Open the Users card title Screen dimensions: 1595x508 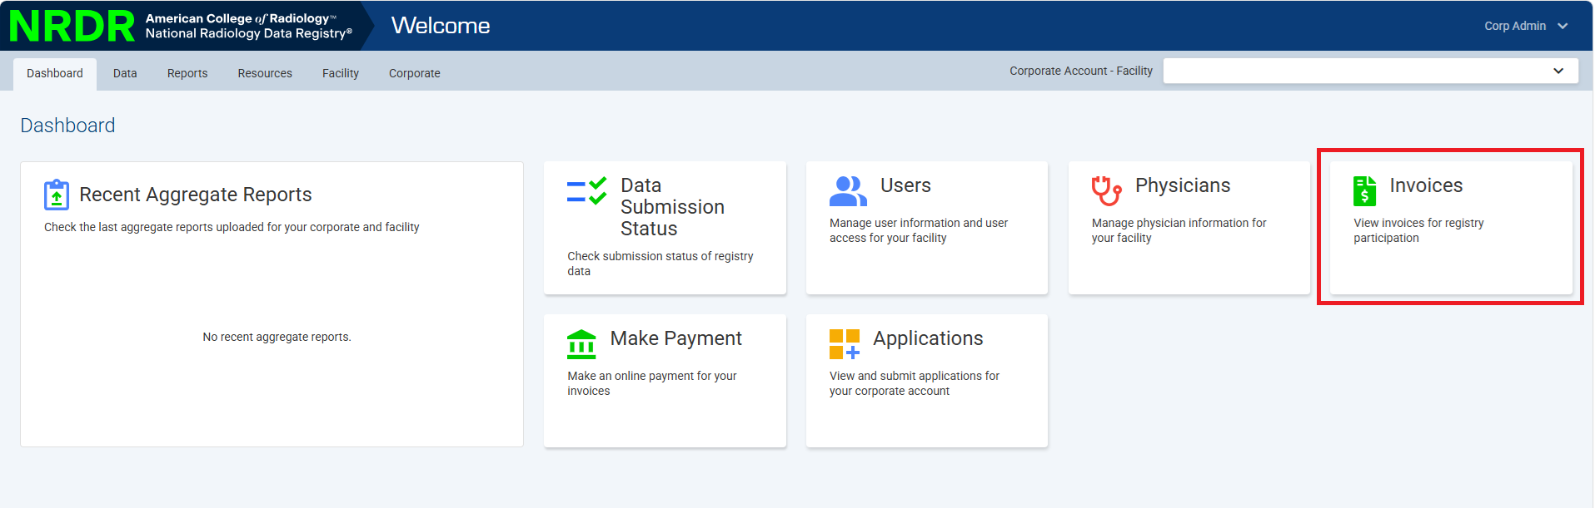905,185
